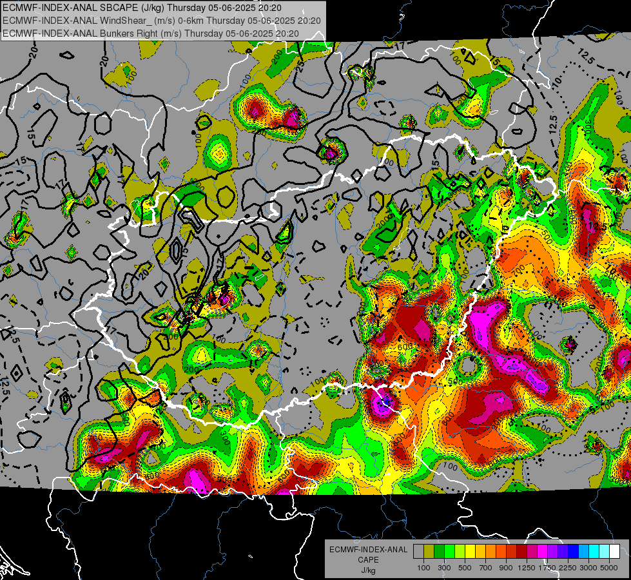Select the gray swatch in the CAPE legend

[418, 551]
